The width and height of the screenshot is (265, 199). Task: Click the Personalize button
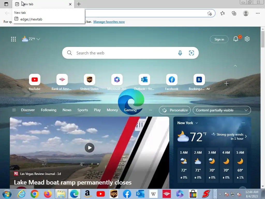(x=175, y=110)
